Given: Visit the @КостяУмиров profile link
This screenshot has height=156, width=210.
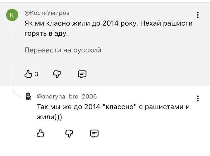Looking at the screenshot, I should 47,13.
